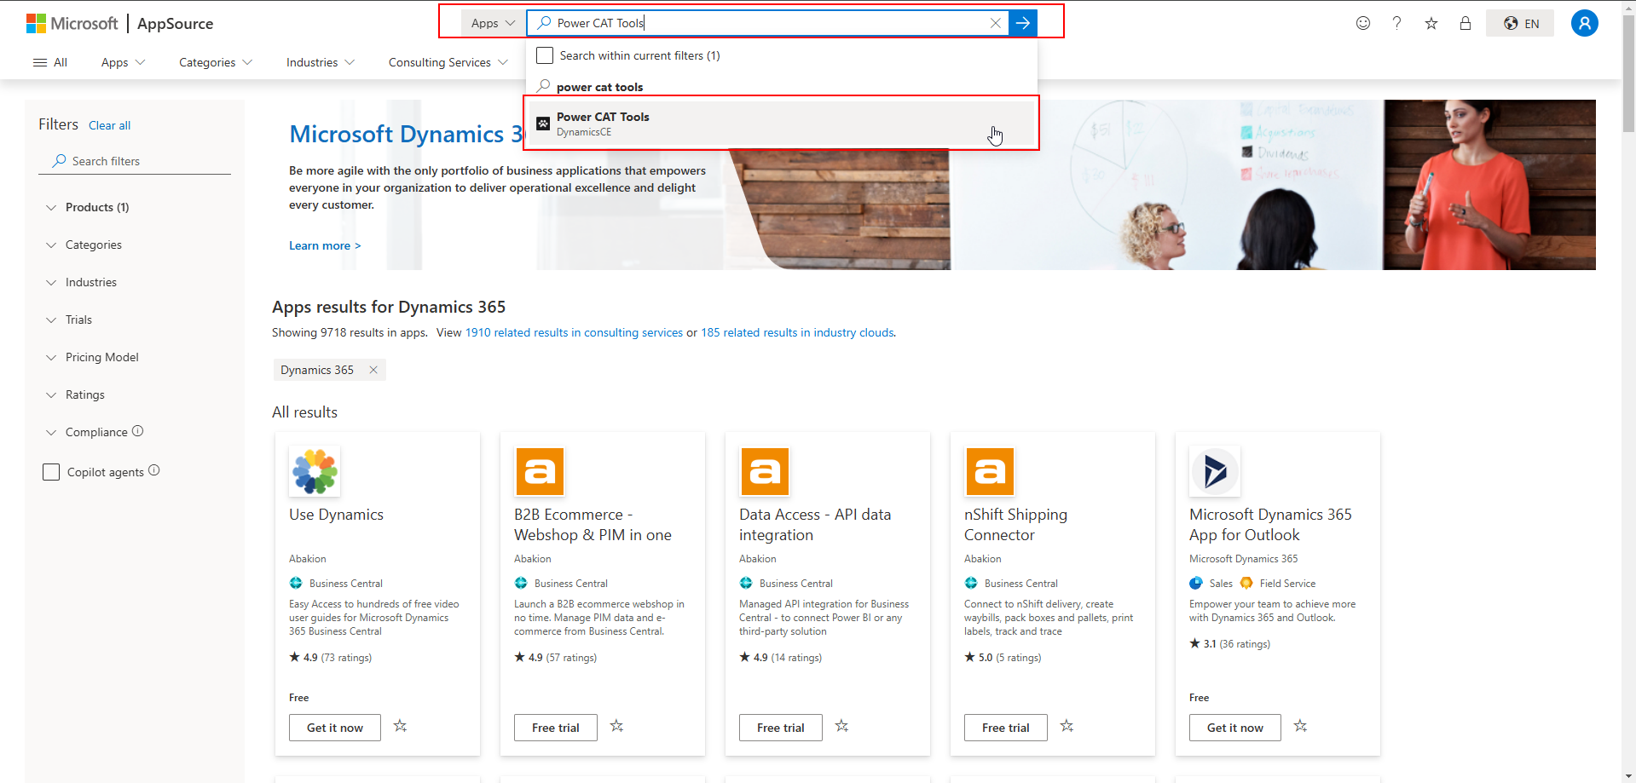
Task: Open the Consulting Services menu
Action: (x=448, y=62)
